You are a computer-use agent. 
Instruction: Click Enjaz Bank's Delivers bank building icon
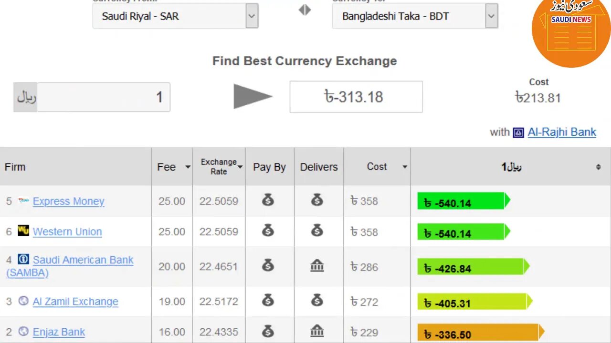pos(317,331)
